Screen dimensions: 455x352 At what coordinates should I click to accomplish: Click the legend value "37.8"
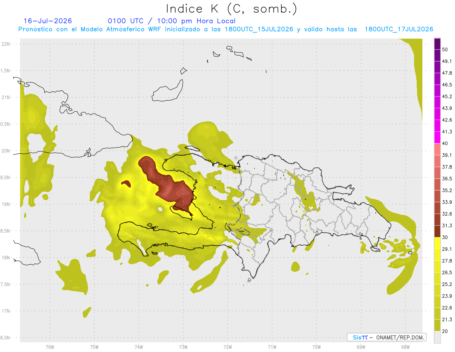click(447, 167)
